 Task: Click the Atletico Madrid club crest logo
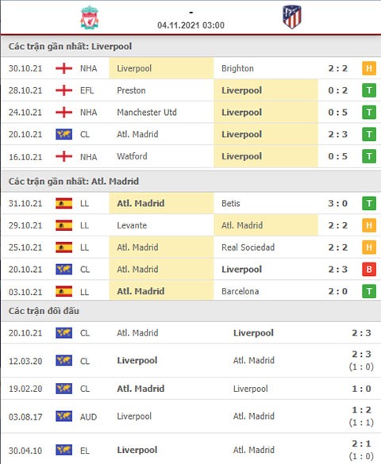click(292, 17)
